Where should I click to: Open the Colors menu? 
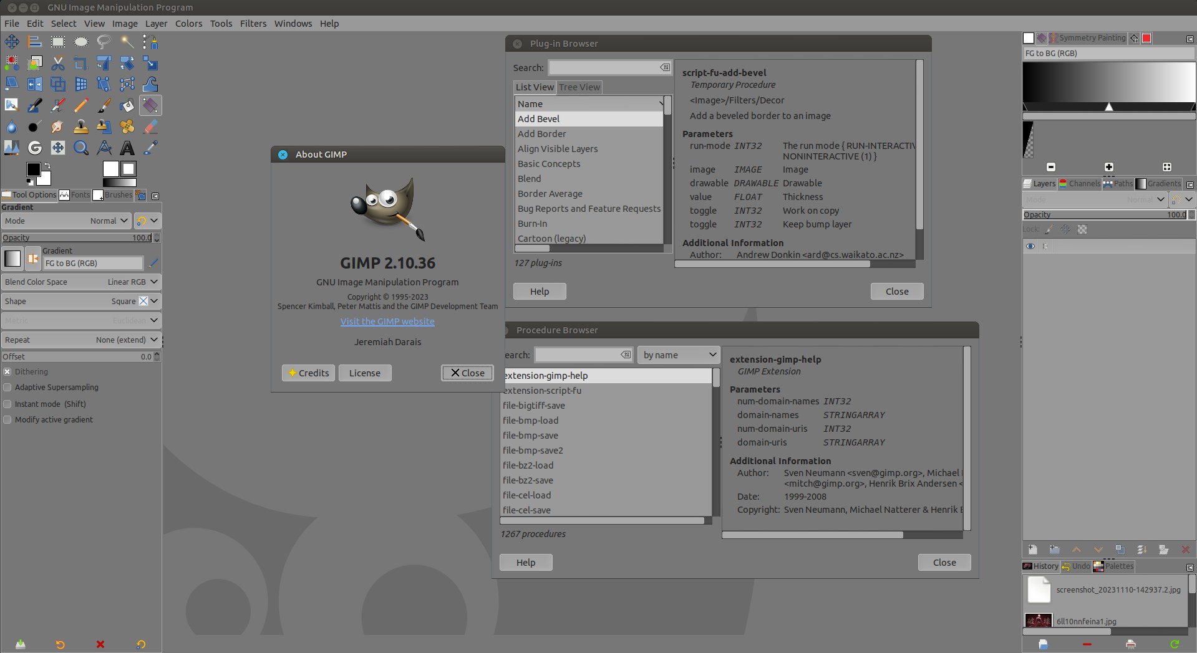coord(188,23)
